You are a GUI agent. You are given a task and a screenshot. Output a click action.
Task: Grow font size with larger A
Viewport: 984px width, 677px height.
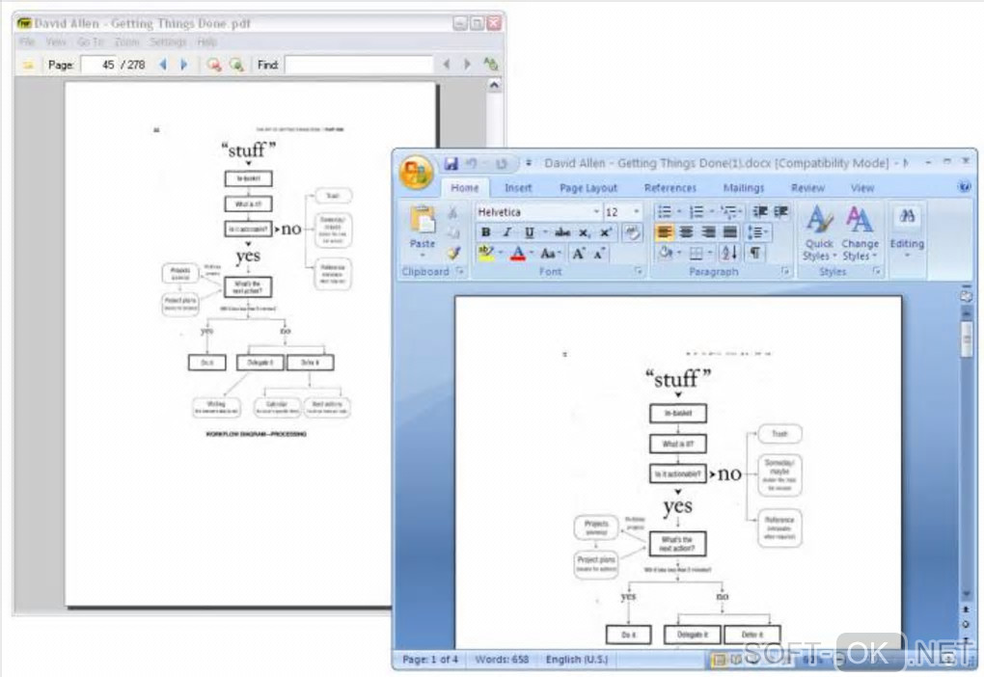pos(578,254)
